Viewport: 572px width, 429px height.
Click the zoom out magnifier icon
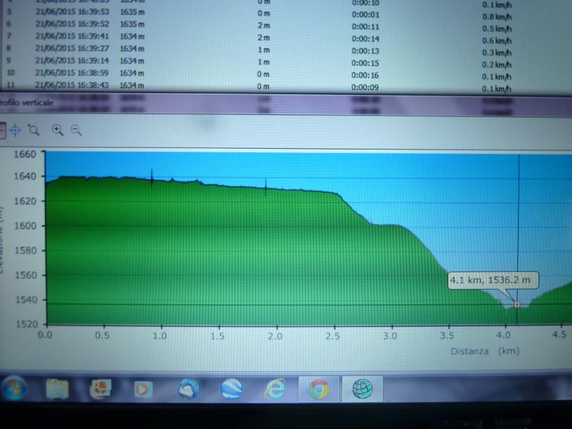[76, 130]
